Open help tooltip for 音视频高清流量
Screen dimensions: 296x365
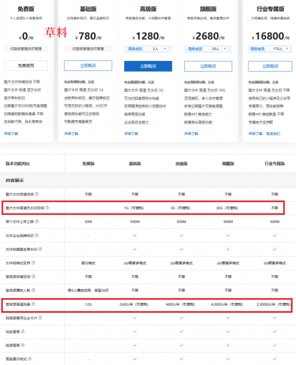(x=33, y=304)
